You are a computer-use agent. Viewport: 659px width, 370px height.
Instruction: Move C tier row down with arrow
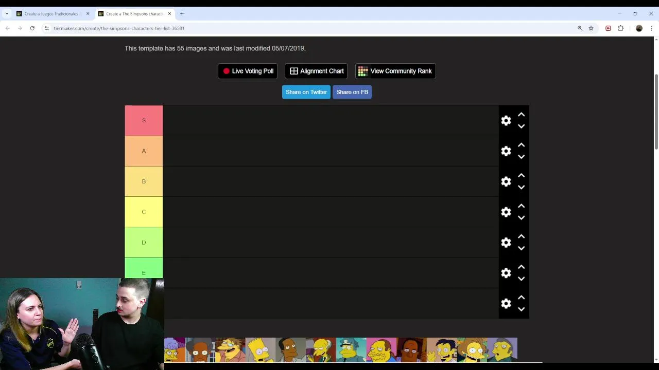click(521, 217)
